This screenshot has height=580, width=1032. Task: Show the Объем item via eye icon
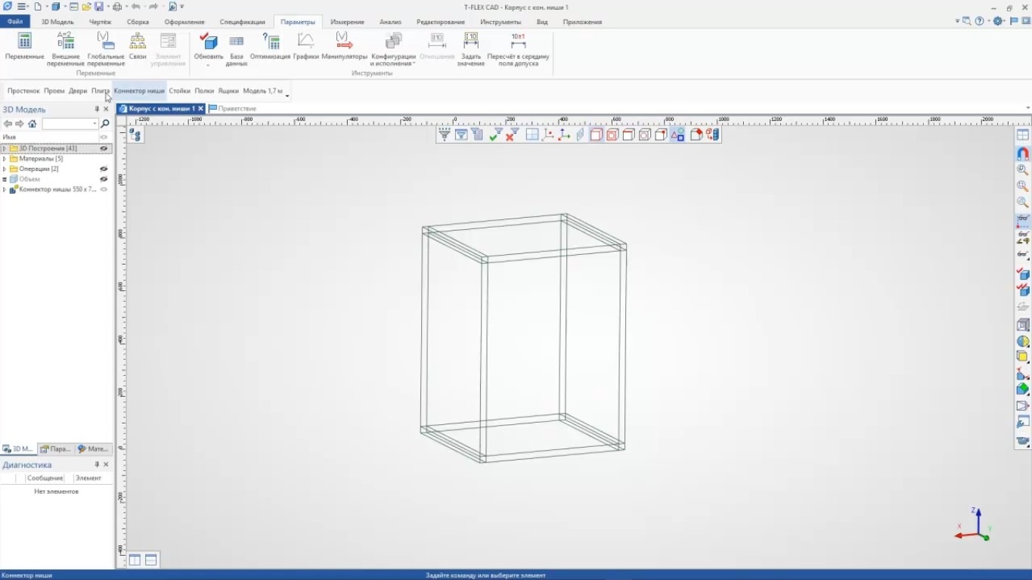(104, 179)
